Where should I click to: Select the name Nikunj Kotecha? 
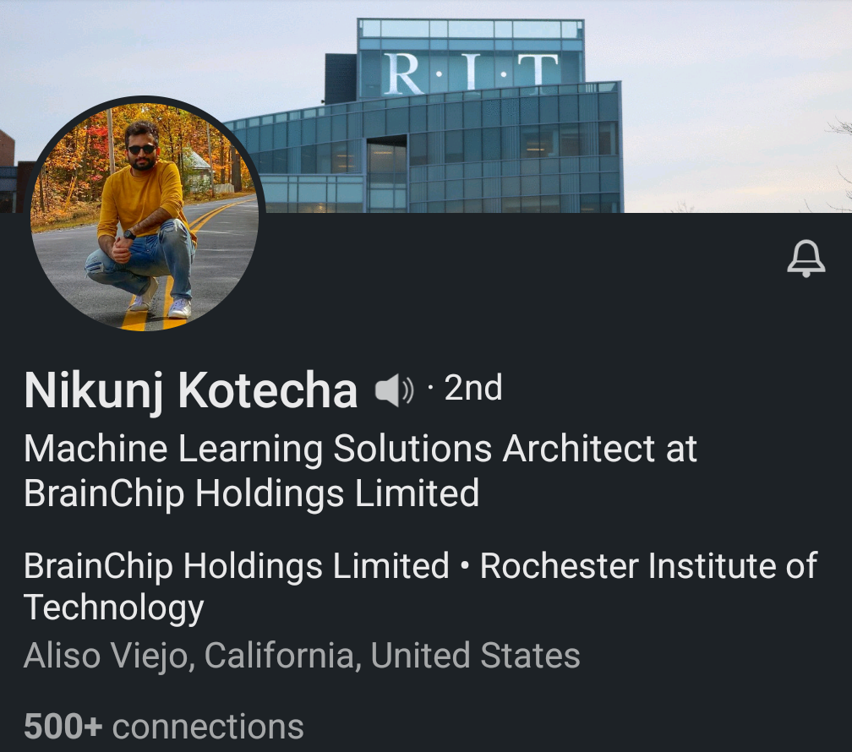191,390
